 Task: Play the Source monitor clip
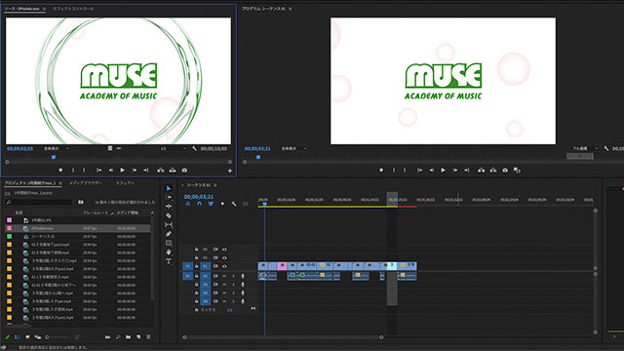[x=123, y=171]
